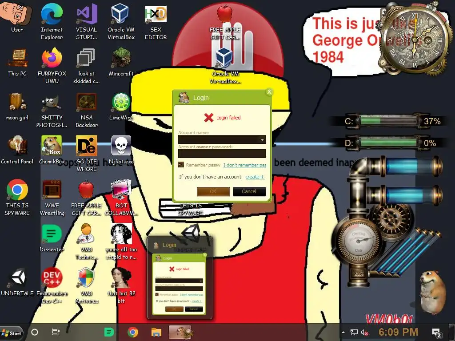Open Oracle VM VirtualBox... icon above the Login dialog
The image size is (455, 341).
point(225,66)
